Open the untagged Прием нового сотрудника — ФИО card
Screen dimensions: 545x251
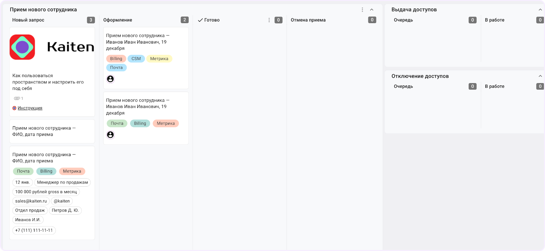point(52,131)
